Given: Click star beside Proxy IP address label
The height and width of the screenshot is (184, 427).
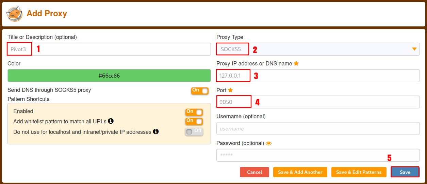Looking at the screenshot, I should [296, 63].
